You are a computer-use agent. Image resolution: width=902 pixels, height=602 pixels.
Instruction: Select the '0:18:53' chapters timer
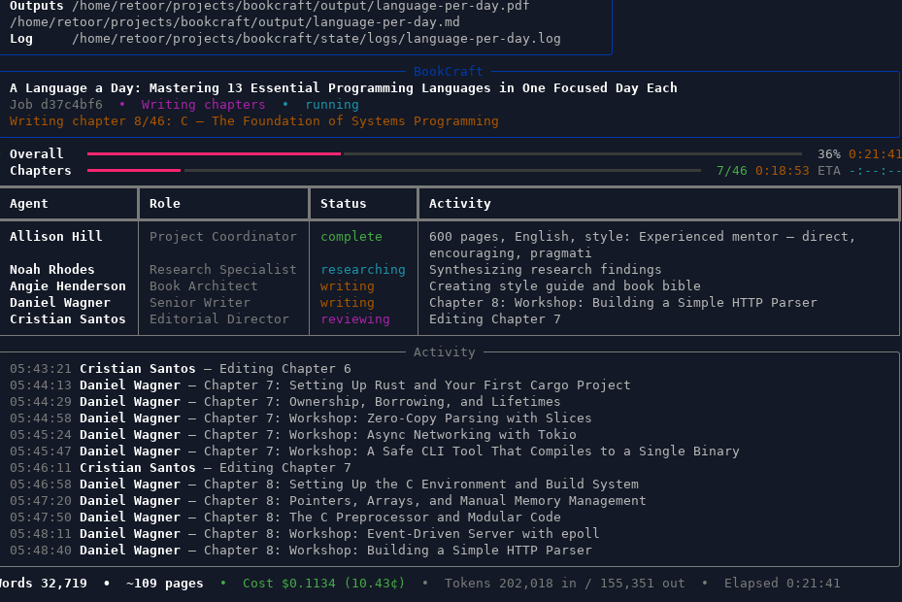(x=782, y=171)
